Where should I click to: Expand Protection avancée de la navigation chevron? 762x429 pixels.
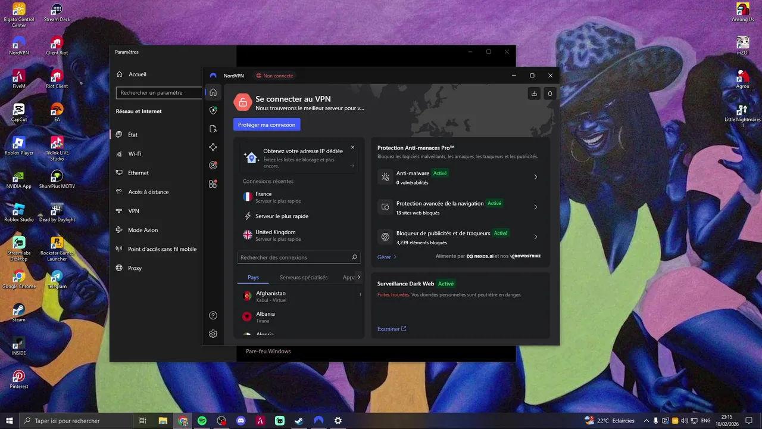pos(535,207)
